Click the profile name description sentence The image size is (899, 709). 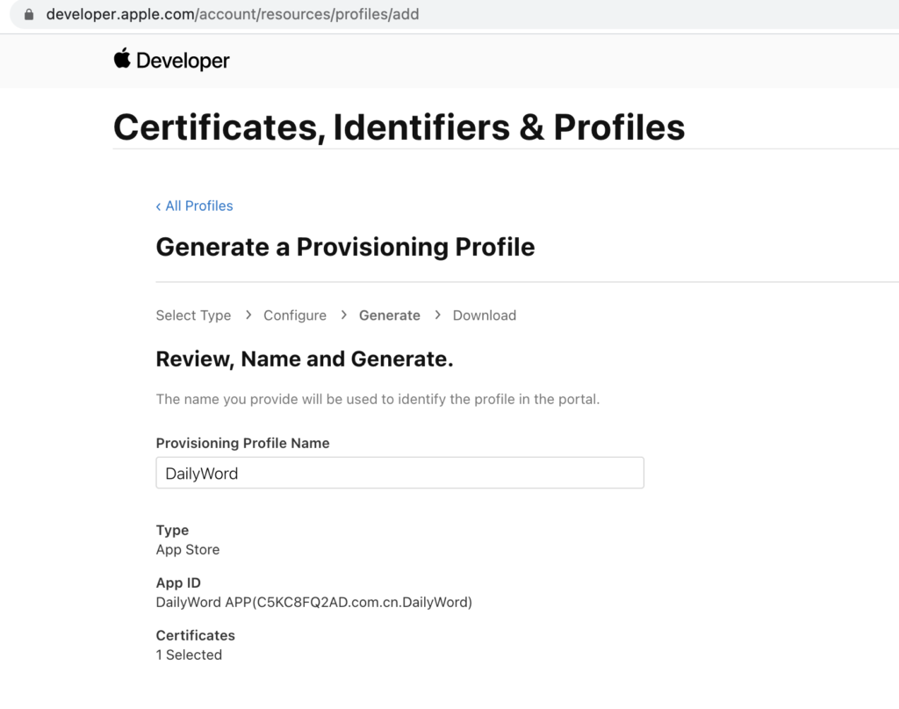pos(378,399)
